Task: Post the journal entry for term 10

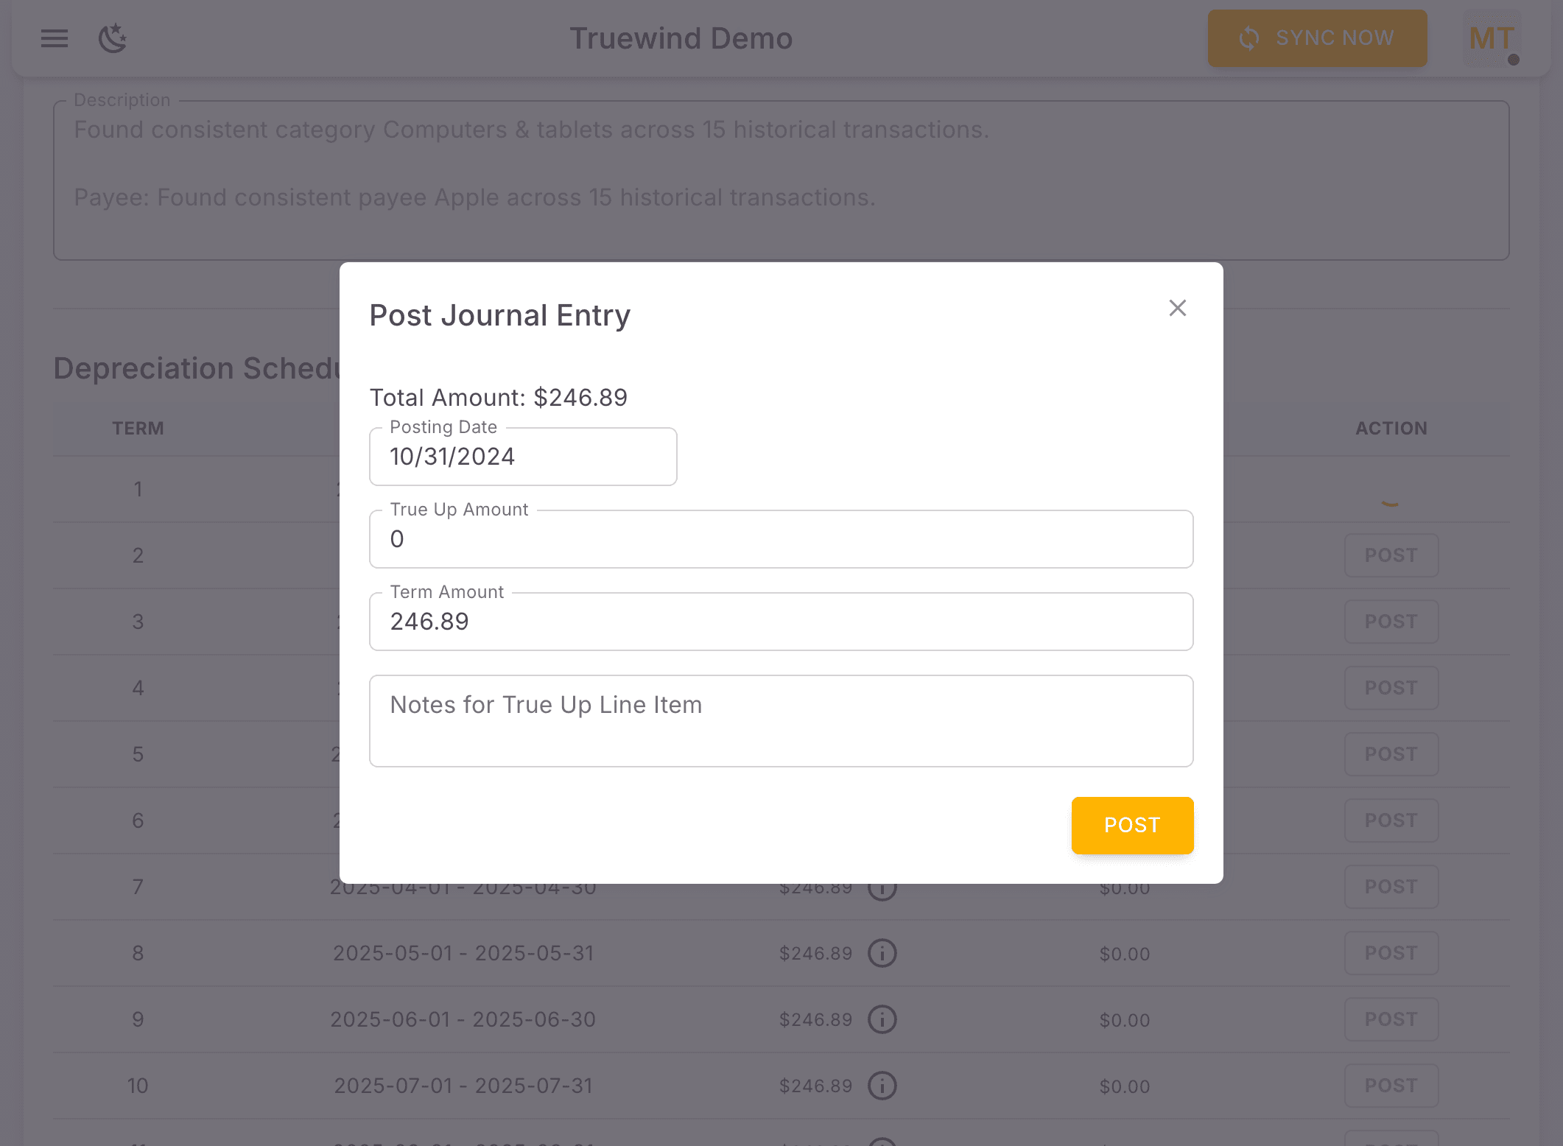Action: 1391,1086
